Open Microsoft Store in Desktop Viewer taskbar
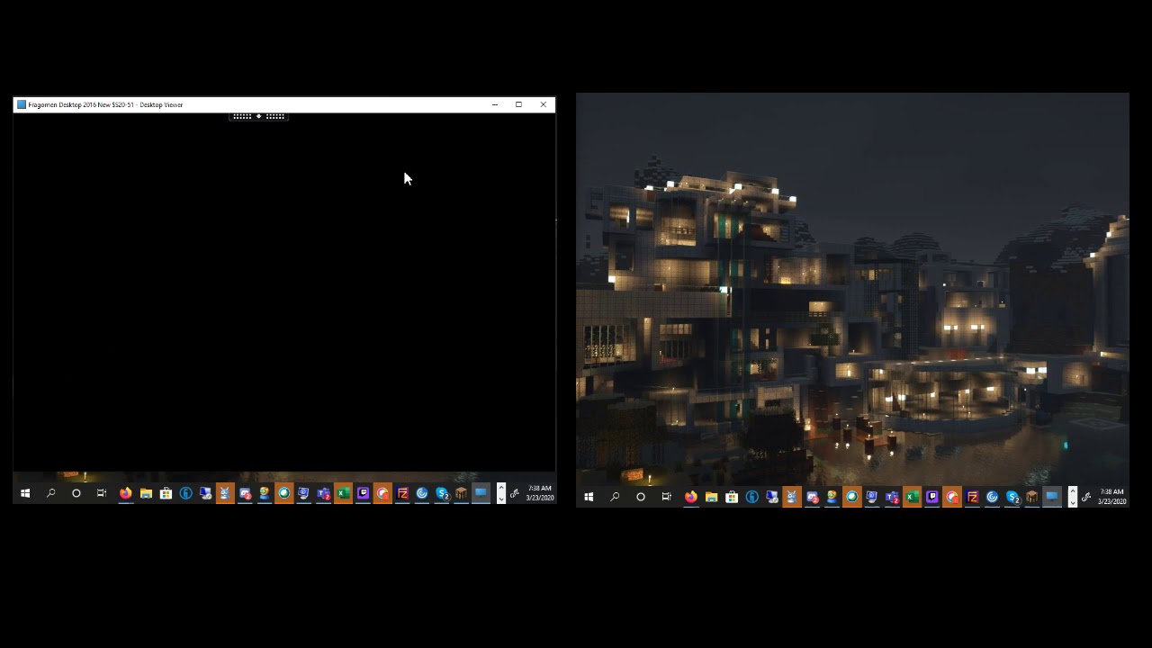 [x=166, y=493]
